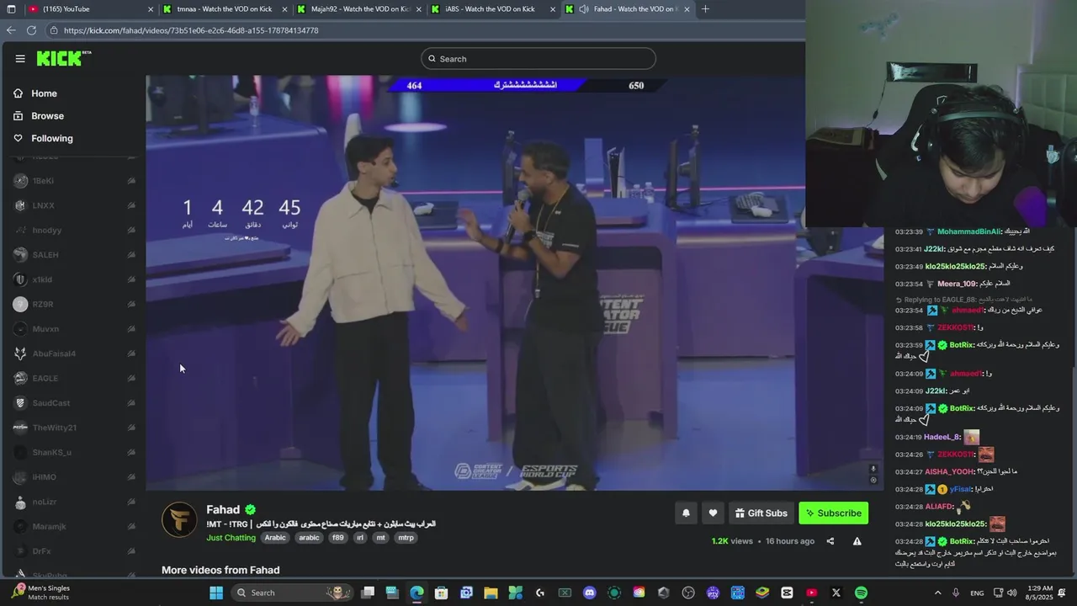Click the offline icon beside EAGLE

tap(131, 379)
